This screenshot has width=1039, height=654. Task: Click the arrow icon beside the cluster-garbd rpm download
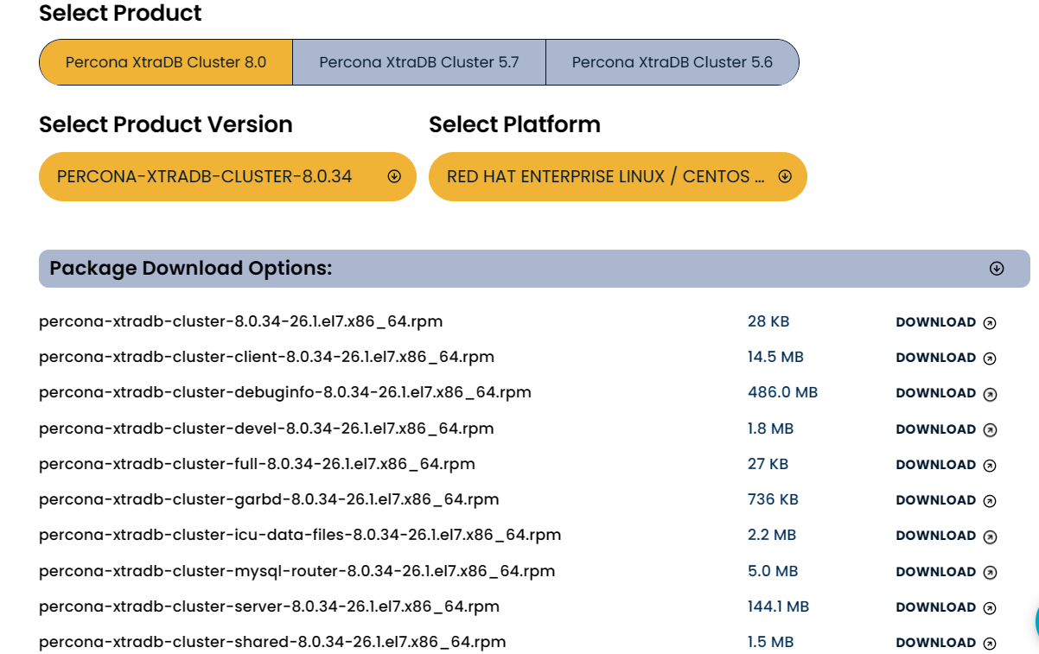pos(991,500)
